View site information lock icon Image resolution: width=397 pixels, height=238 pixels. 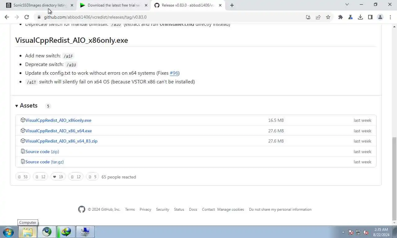click(39, 17)
